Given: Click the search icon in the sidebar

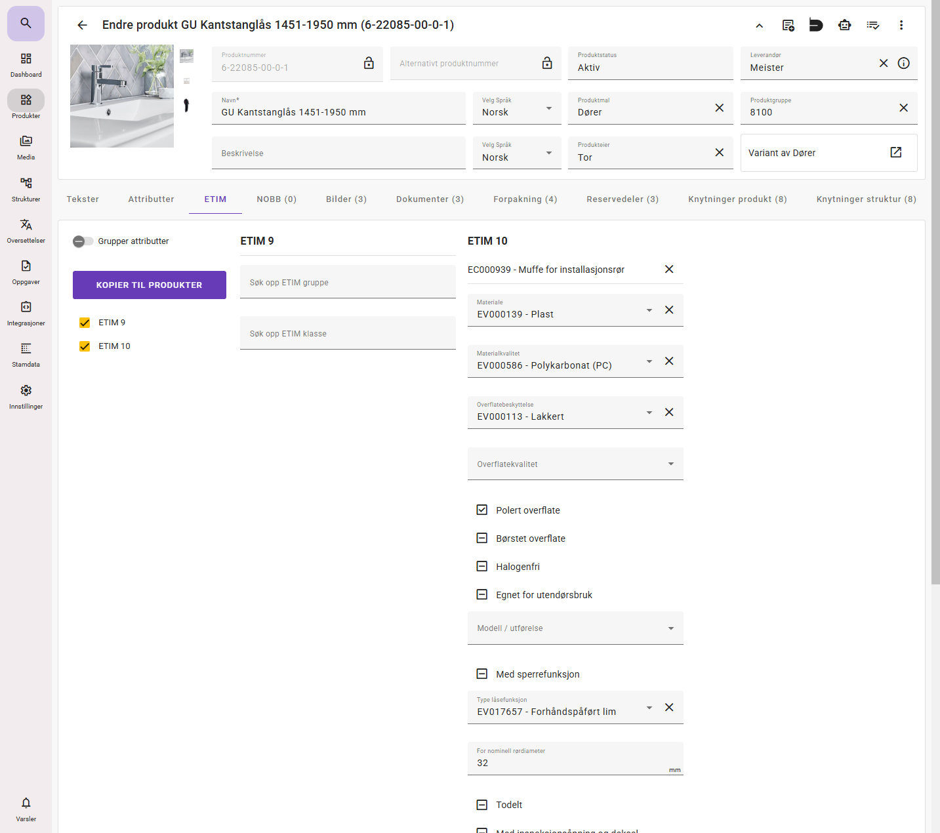Looking at the screenshot, I should tap(26, 24).
